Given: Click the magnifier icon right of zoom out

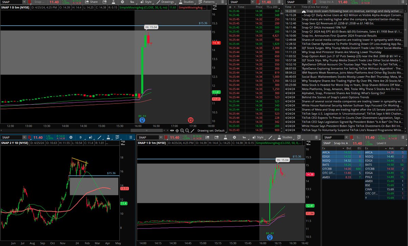Looking at the screenshot, I should tap(192, 130).
